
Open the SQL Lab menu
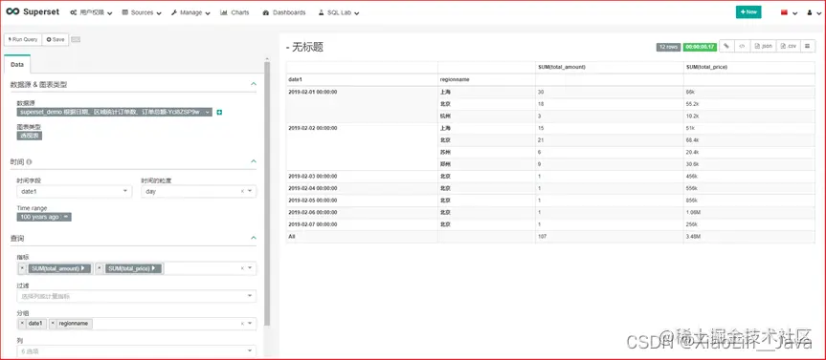339,12
